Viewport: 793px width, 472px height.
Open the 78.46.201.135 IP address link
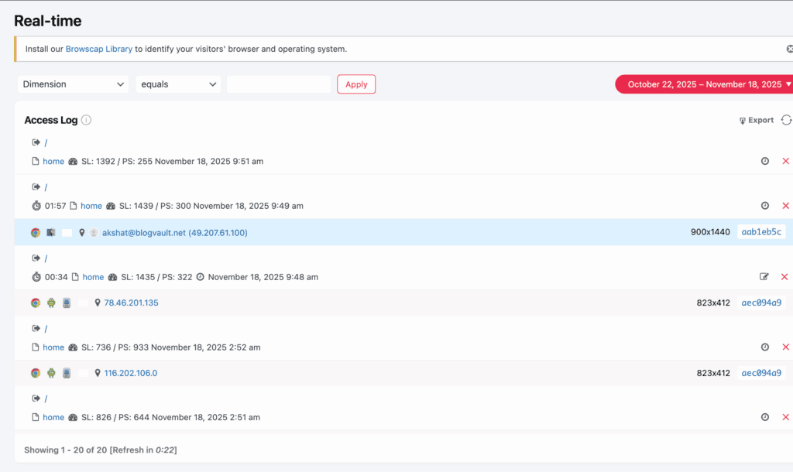131,303
